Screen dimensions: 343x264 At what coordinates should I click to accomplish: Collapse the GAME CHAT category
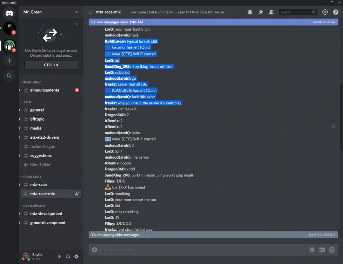tap(32, 177)
